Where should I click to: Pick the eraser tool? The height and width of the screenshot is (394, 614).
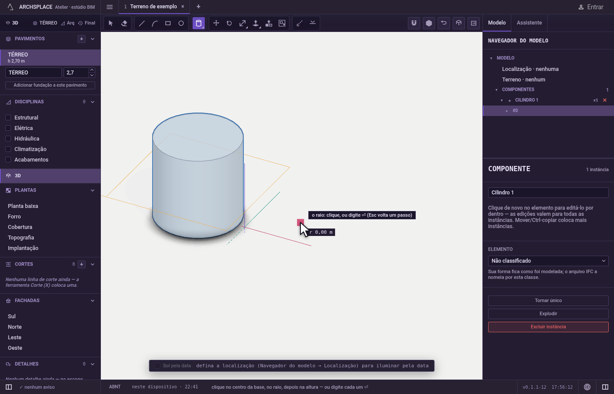pyautogui.click(x=124, y=23)
